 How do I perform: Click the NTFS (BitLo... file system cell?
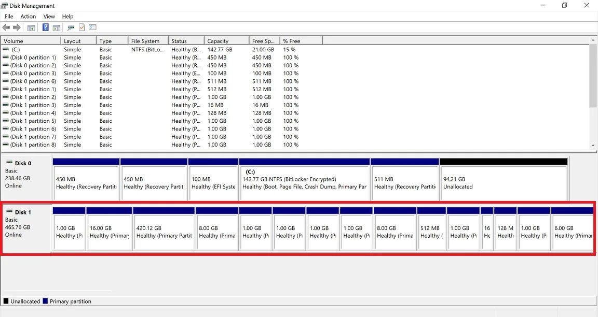(147, 50)
